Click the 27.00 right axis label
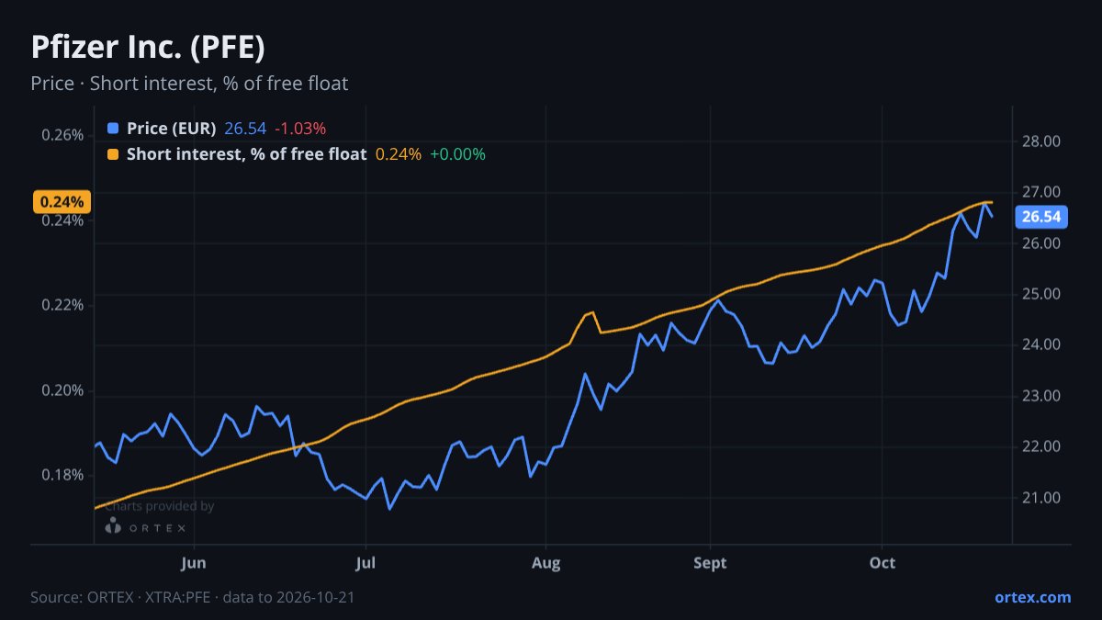1102x620 pixels. [x=1041, y=192]
